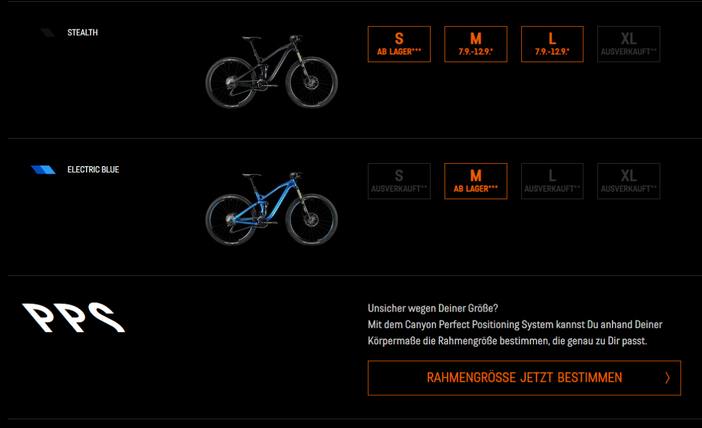
Task: Click the sold-out Electric Blue size L
Action: tap(552, 181)
